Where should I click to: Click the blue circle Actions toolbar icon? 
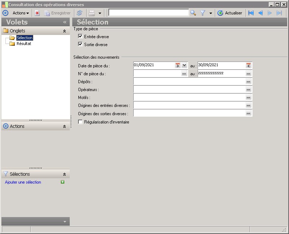coord(5,13)
